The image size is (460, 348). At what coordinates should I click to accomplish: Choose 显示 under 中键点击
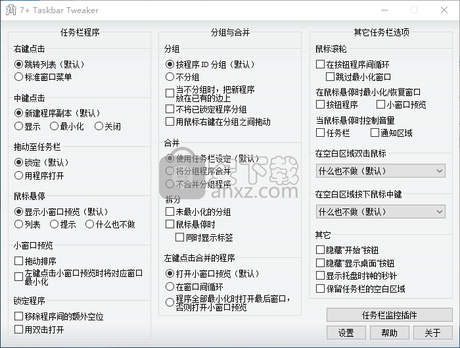point(28,126)
